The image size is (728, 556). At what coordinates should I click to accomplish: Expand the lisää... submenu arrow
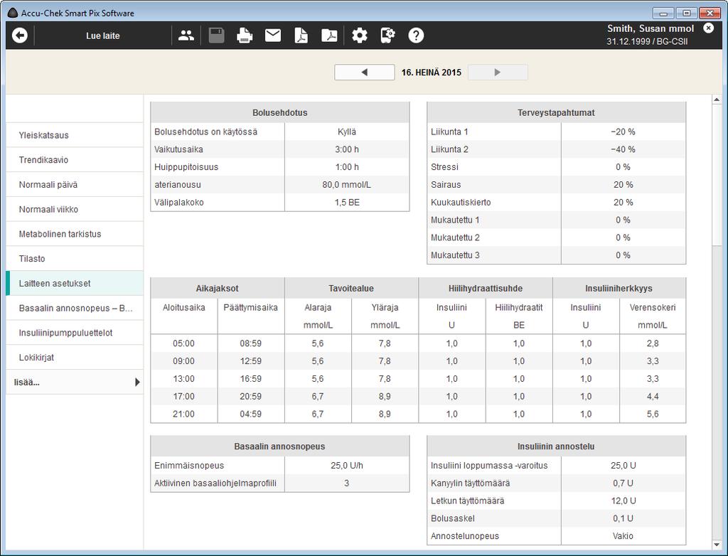click(137, 383)
